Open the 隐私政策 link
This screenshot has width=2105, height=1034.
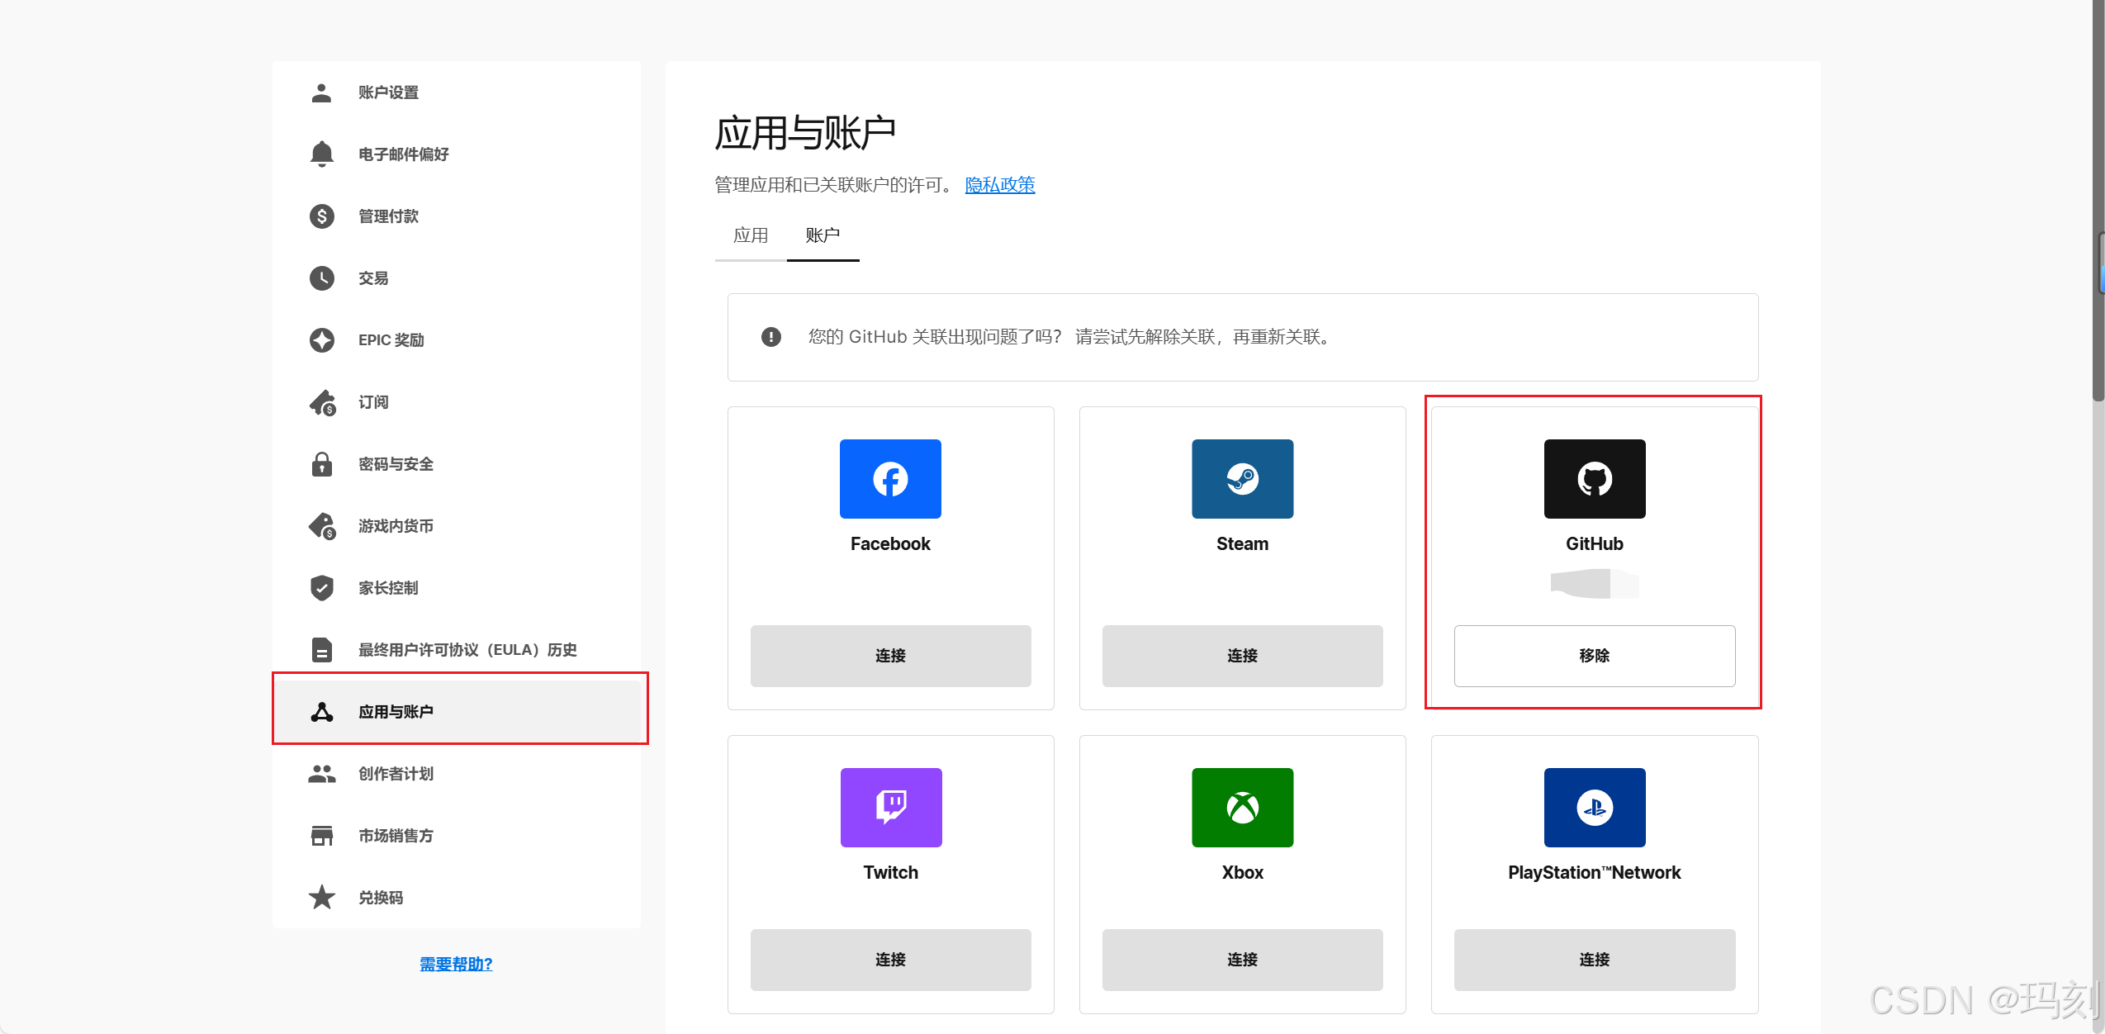999,185
